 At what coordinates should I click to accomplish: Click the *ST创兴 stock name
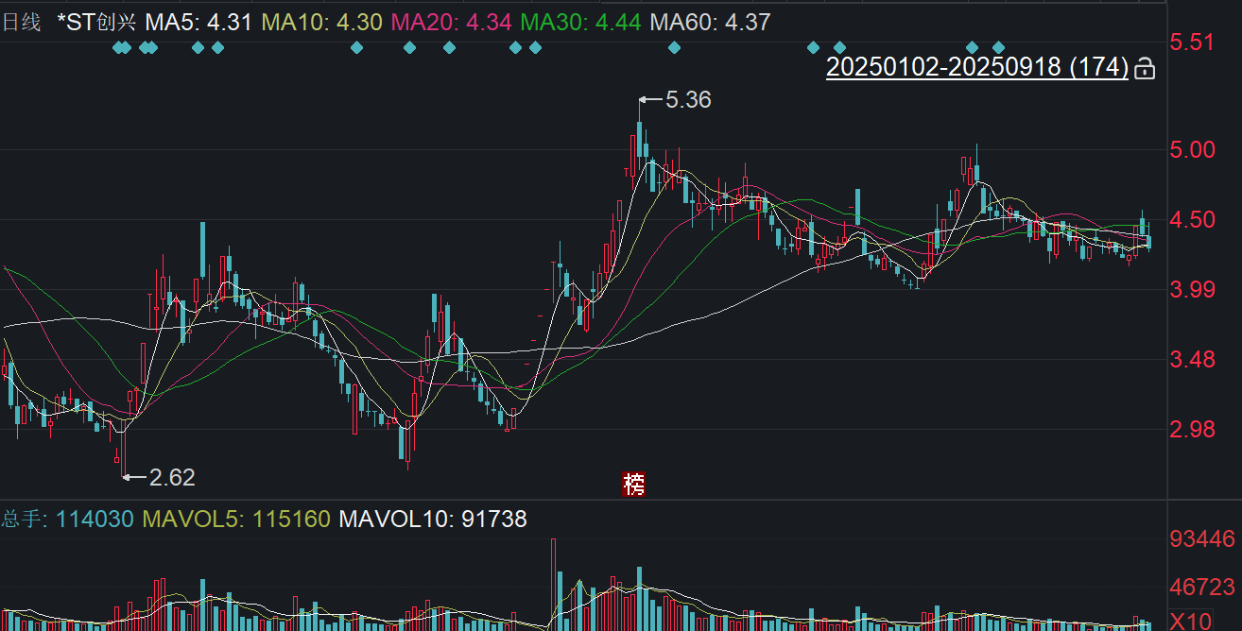[x=96, y=23]
